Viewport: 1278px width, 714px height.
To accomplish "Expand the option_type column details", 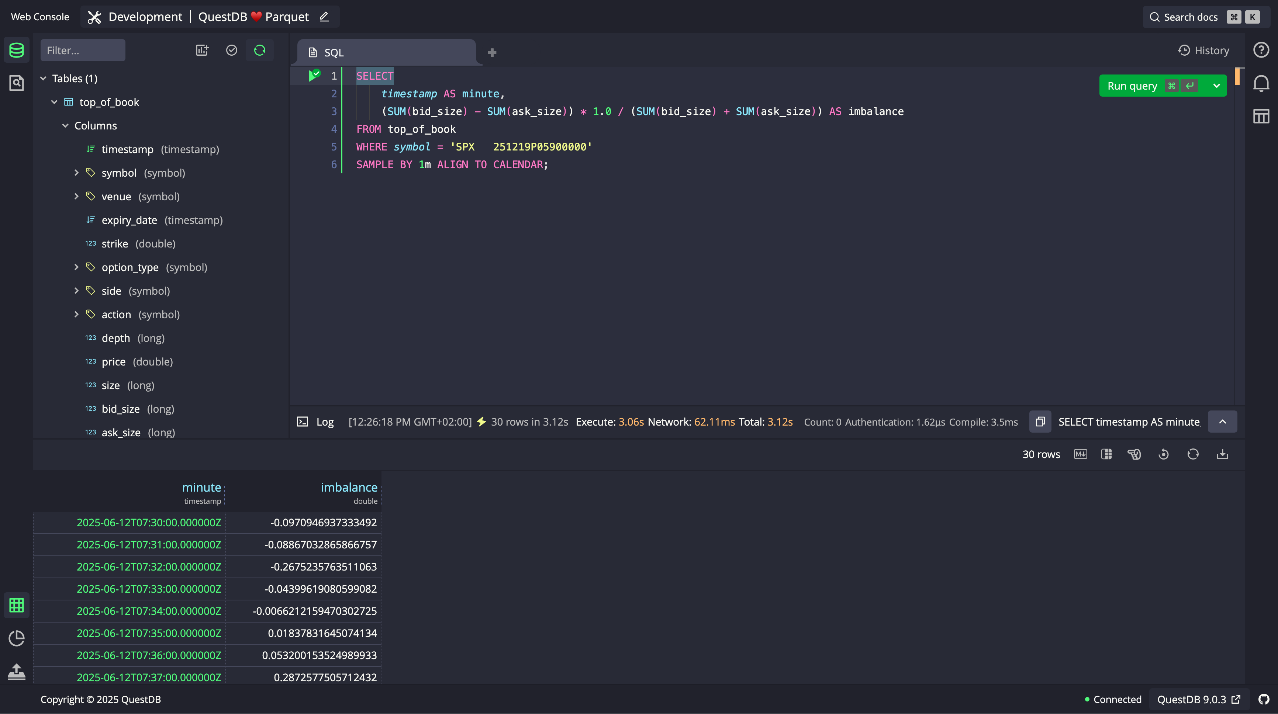I will tap(76, 267).
